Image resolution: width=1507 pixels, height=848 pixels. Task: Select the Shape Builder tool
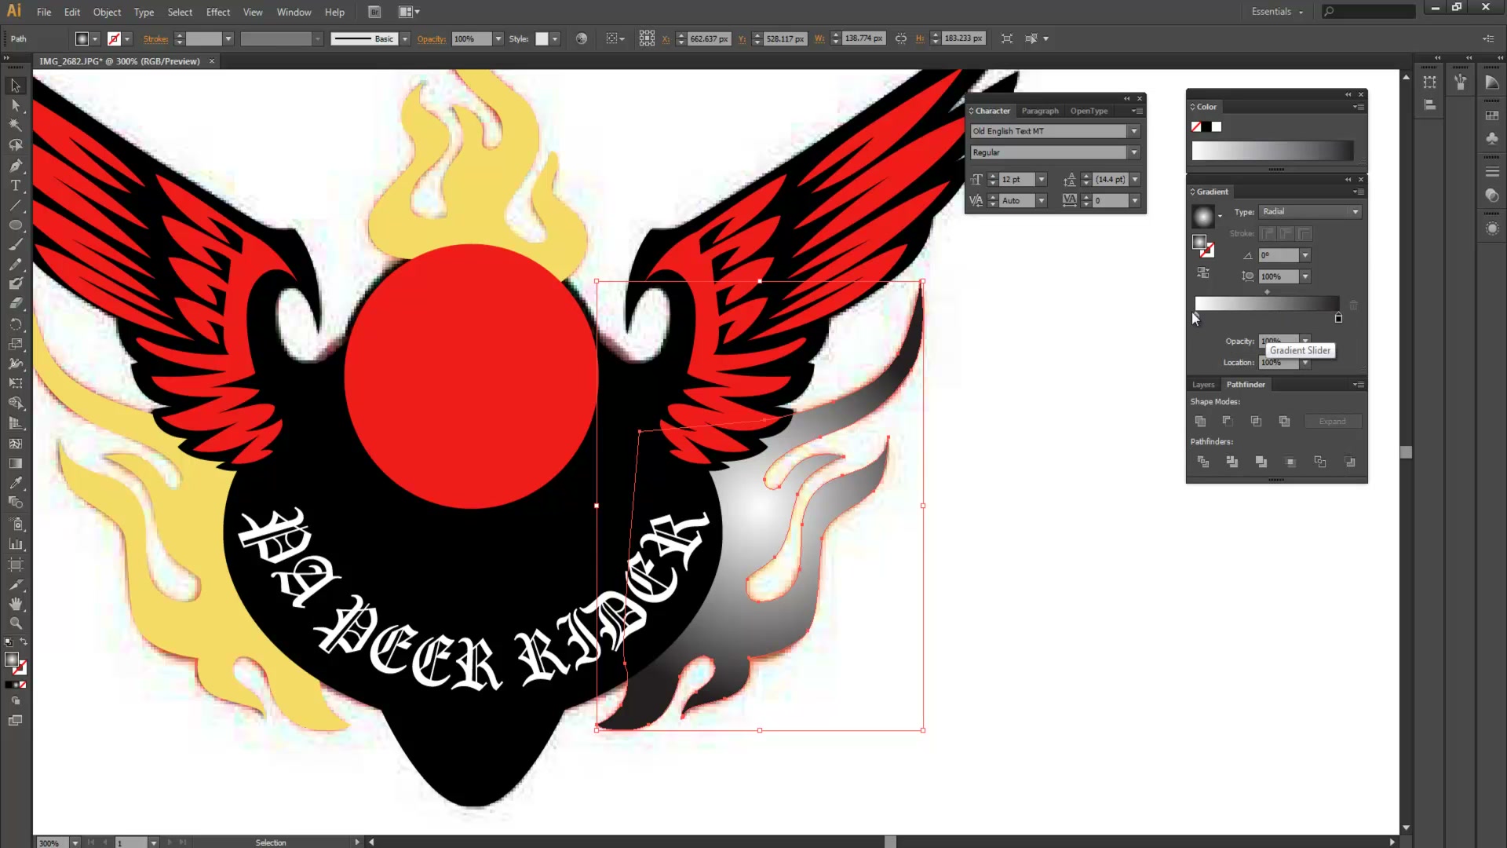click(x=15, y=403)
